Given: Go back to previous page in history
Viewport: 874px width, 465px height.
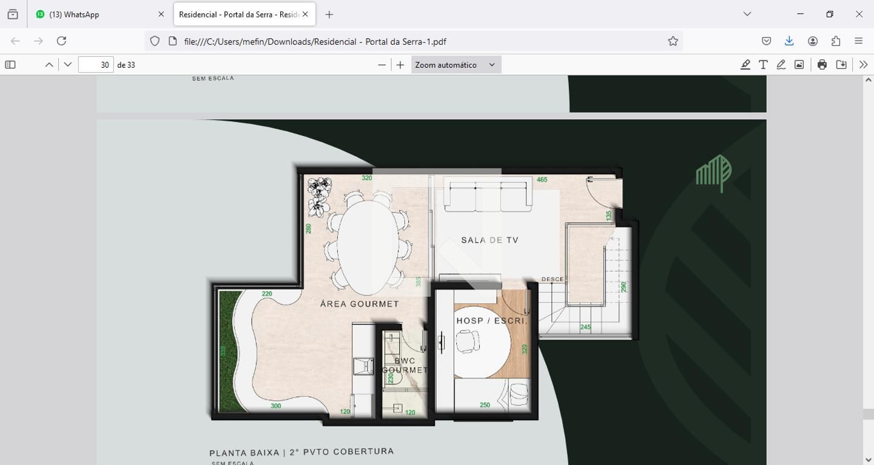Looking at the screenshot, I should tap(15, 41).
